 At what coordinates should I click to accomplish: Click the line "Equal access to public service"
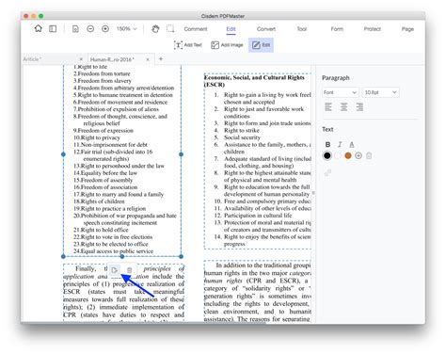pos(117,251)
